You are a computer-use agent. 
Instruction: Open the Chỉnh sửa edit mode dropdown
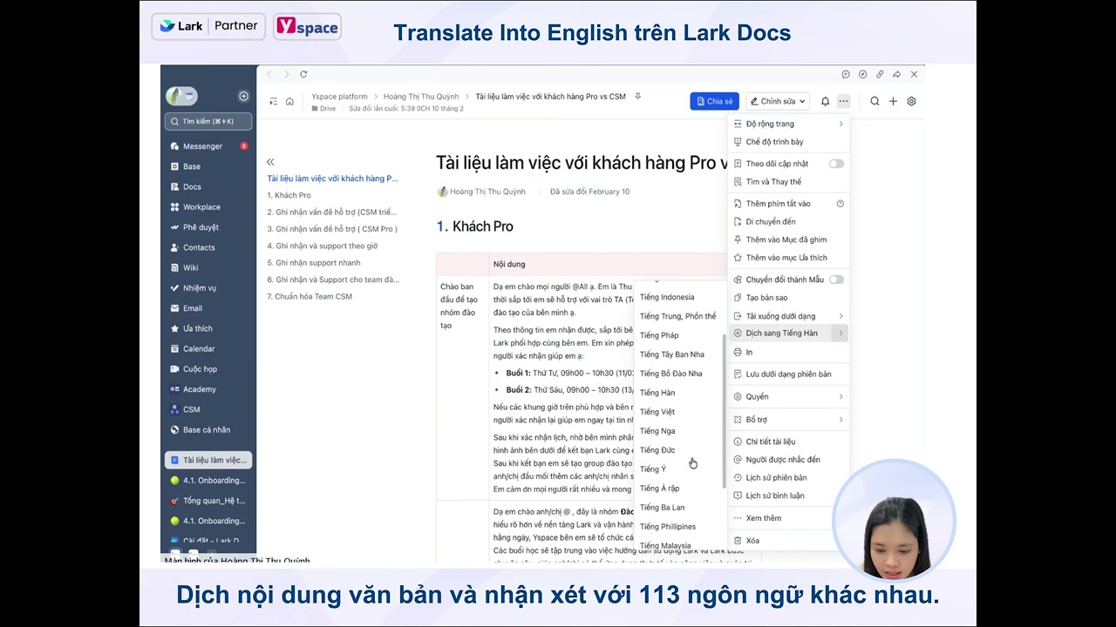778,102
